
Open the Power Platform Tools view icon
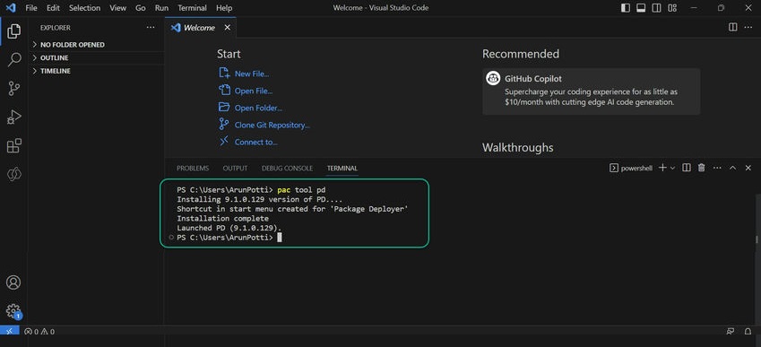coord(14,174)
